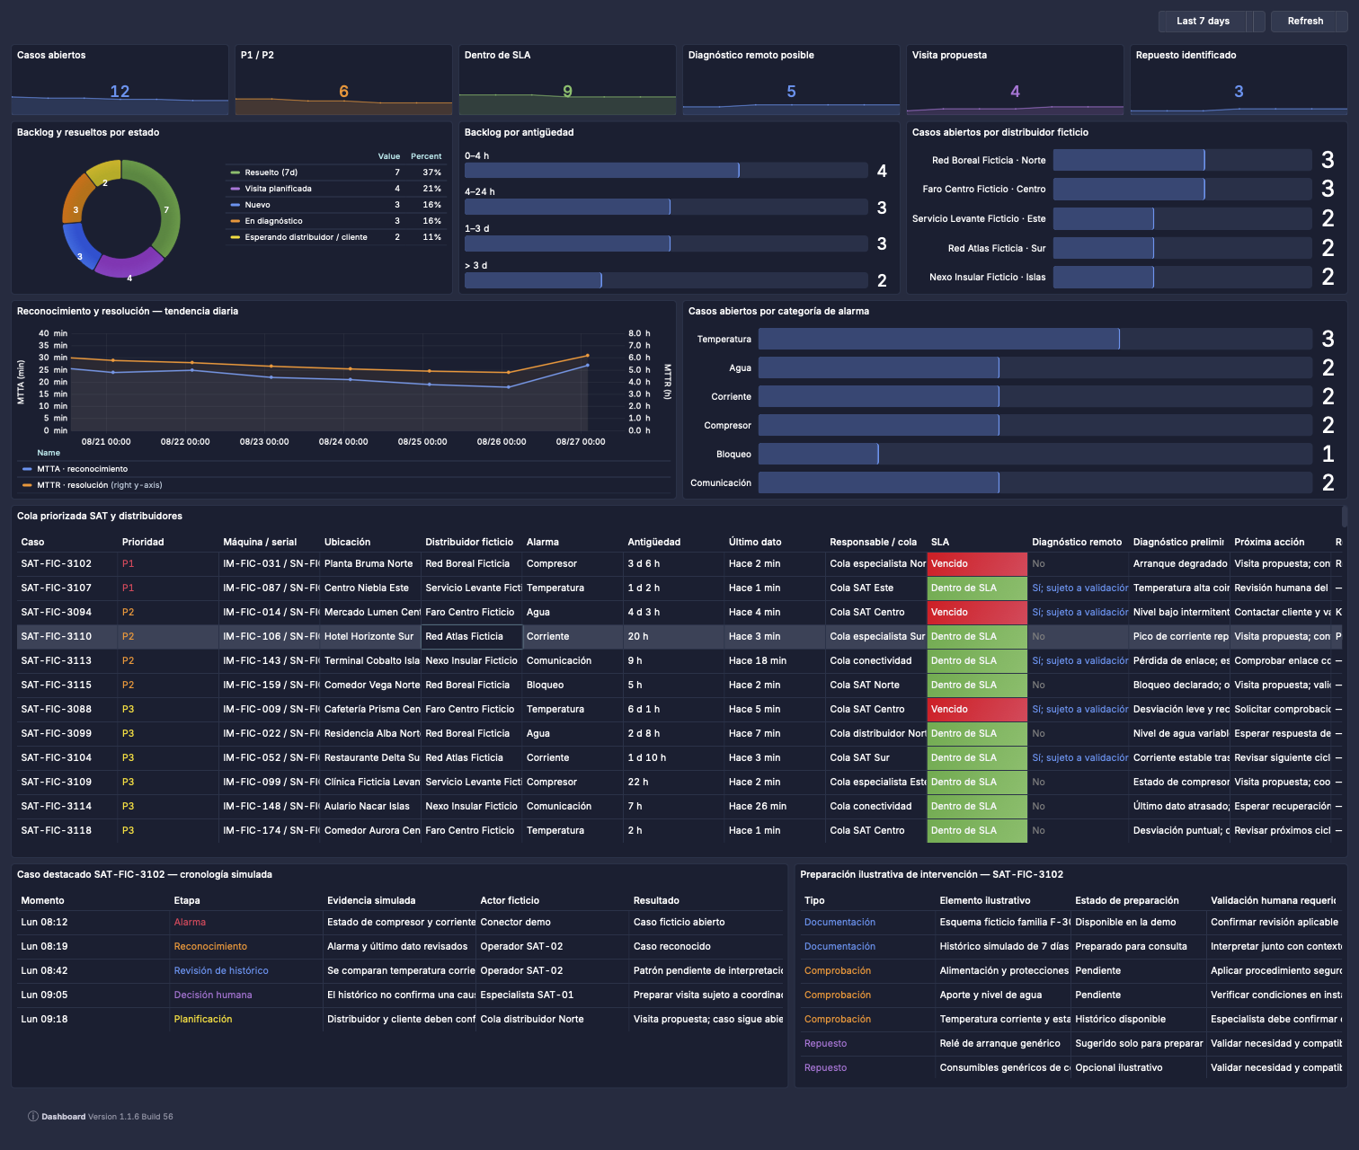Screen dimensions: 1359x1150
Task: Open remote diagnosis link for SAT-FIC-3113
Action: point(1079,660)
